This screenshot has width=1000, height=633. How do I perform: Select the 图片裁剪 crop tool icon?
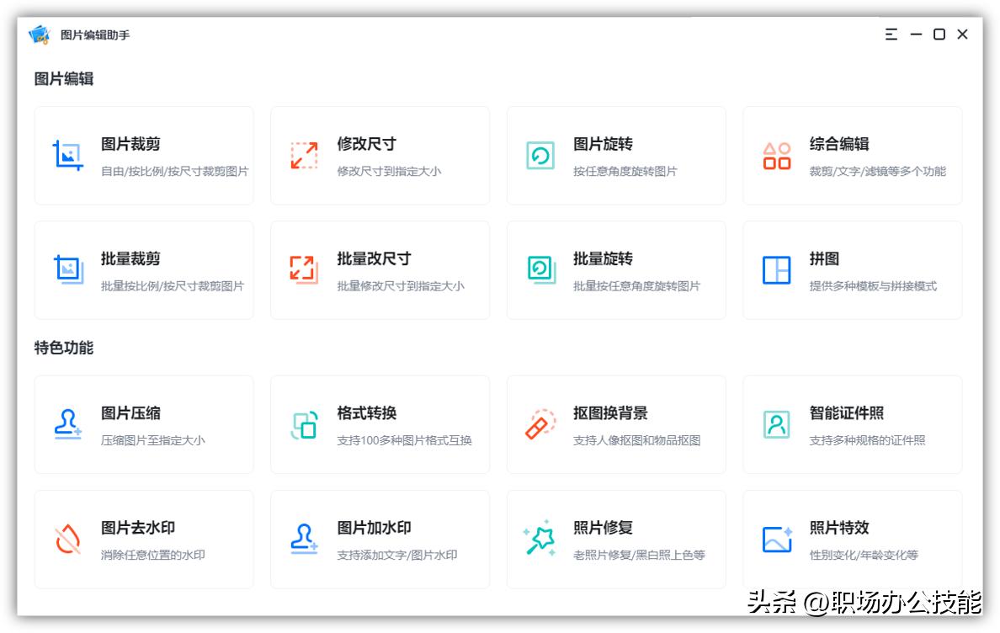pos(68,154)
